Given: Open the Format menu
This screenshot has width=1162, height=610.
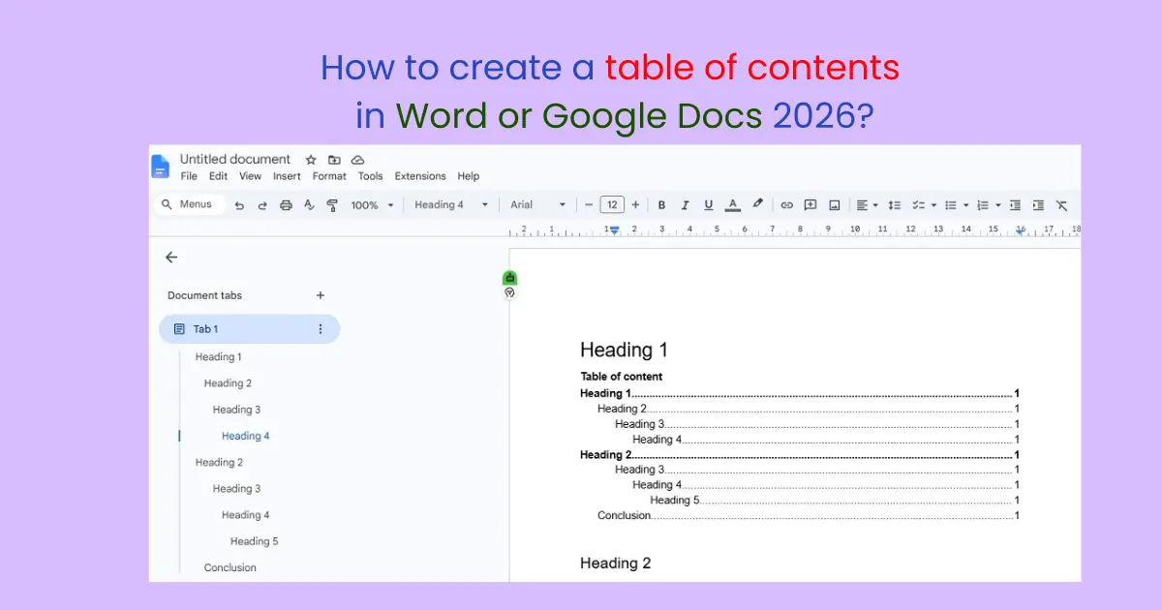Looking at the screenshot, I should (x=329, y=176).
